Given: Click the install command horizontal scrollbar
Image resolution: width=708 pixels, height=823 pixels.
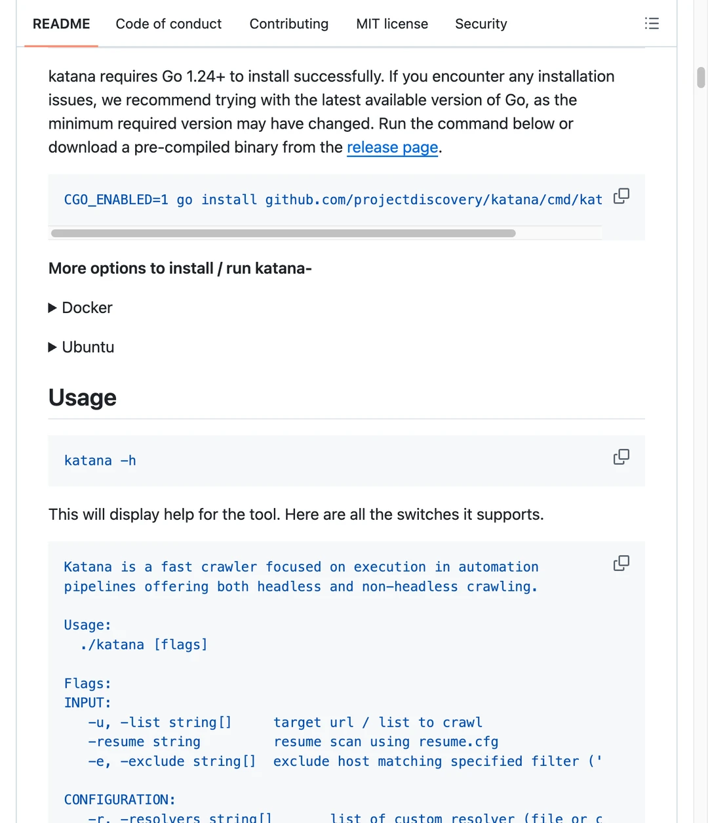Looking at the screenshot, I should click(283, 233).
